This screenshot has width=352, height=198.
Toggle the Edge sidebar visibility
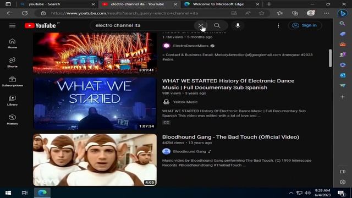(343, 172)
